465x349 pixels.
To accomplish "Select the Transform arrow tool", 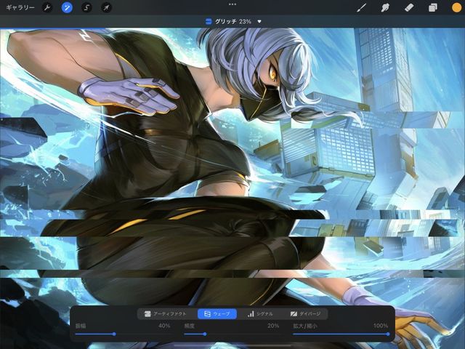I will click(106, 7).
